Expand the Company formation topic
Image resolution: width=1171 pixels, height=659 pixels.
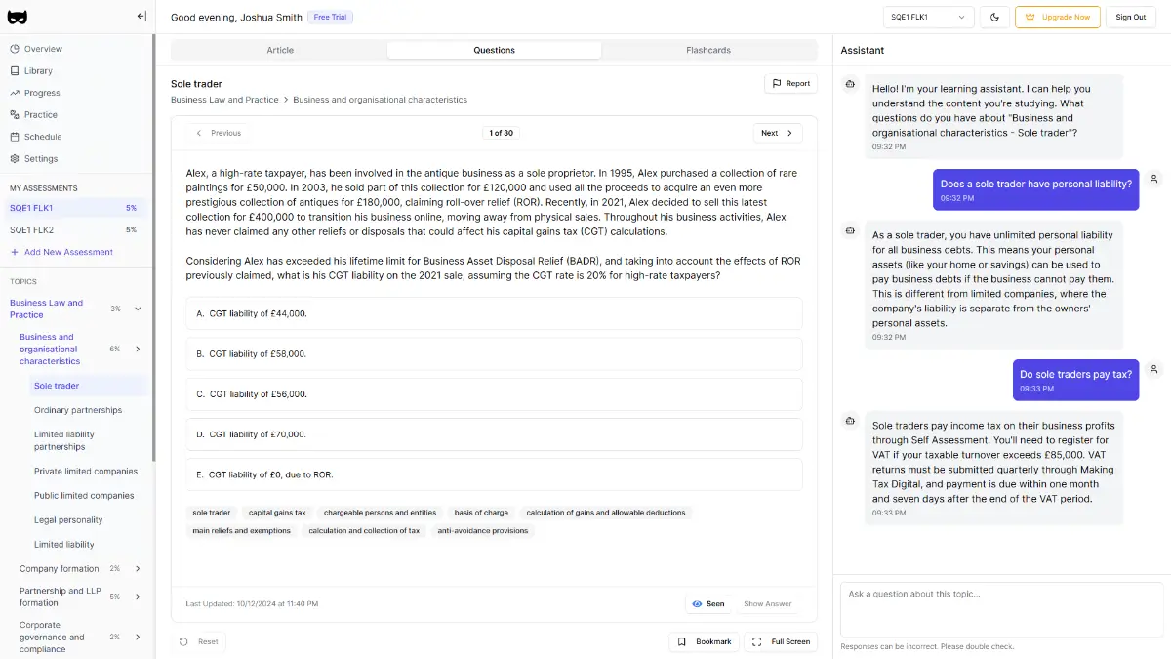tap(138, 569)
